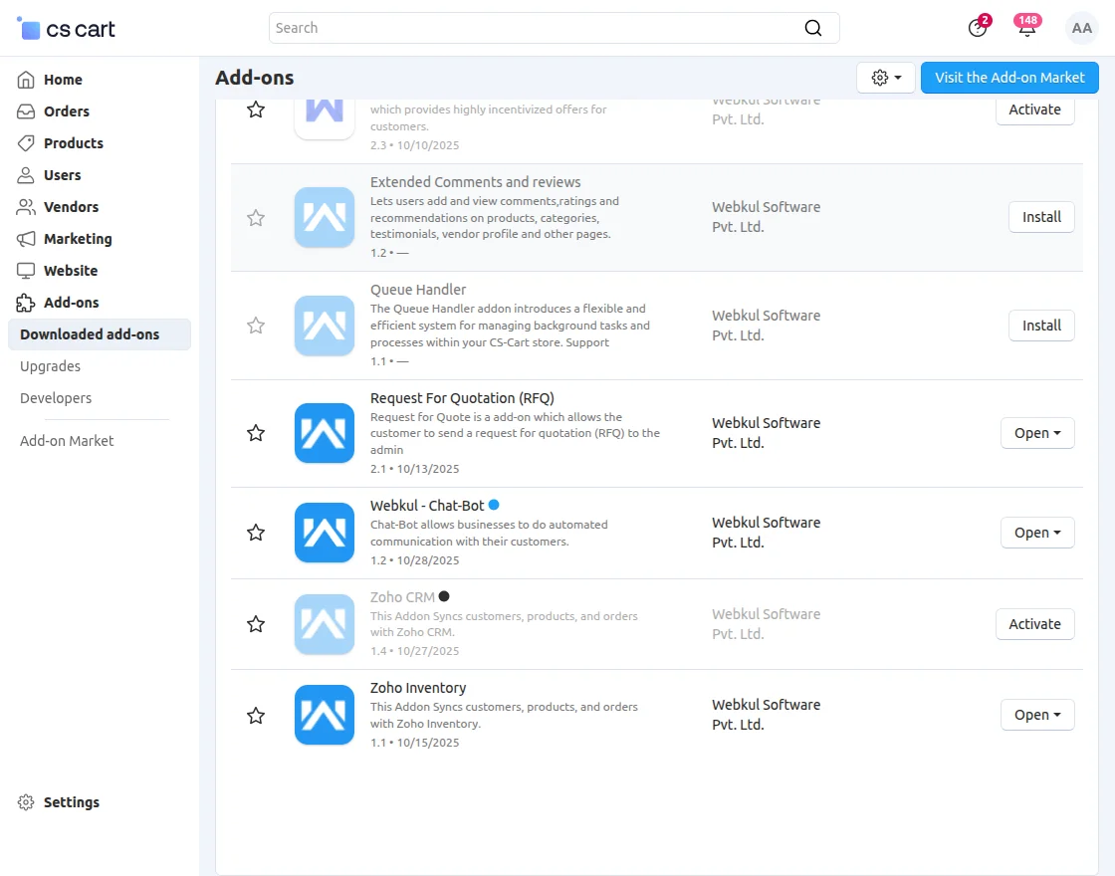Viewport: 1115px width, 876px height.
Task: Click the '1.1 • 10/15/2025' version text
Action: point(414,743)
